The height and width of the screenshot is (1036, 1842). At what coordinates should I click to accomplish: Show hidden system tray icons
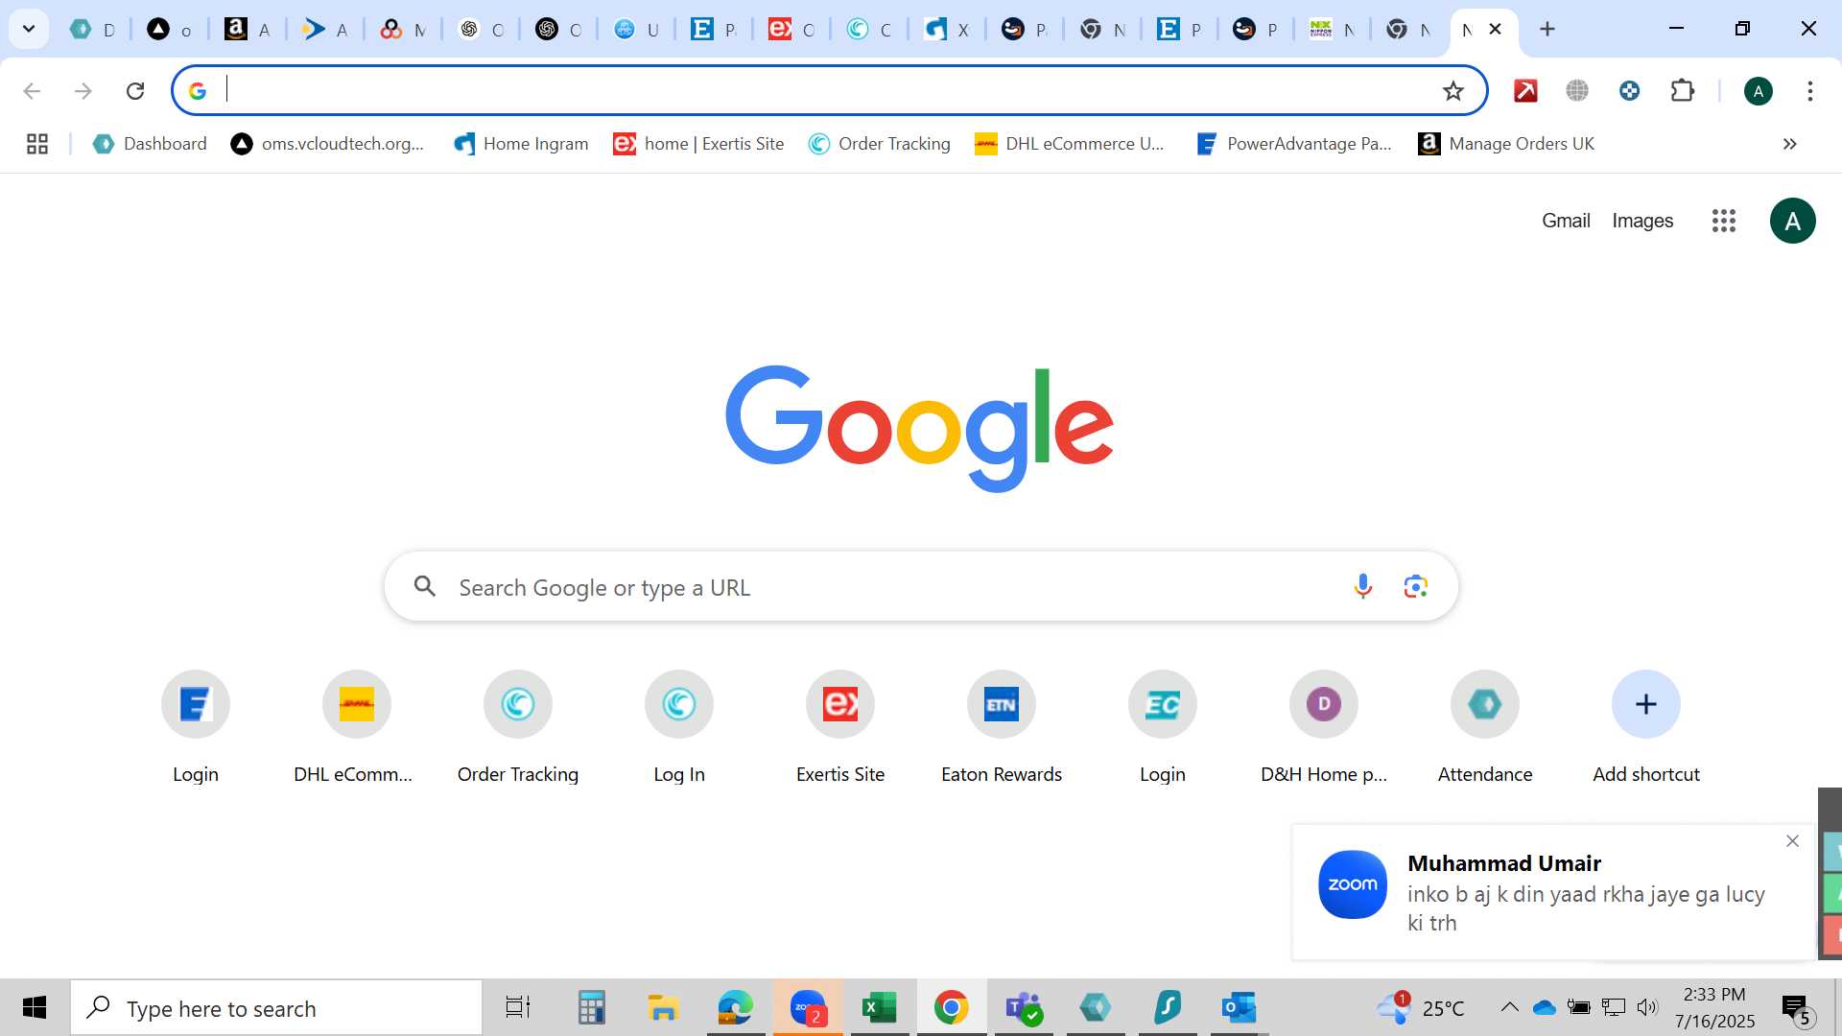pyautogui.click(x=1509, y=1007)
